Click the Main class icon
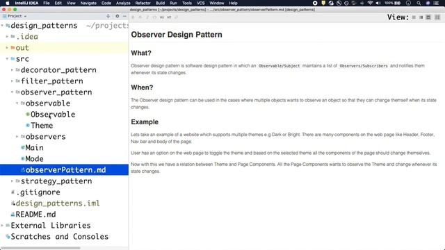This screenshot has width=445, height=250. (x=23, y=147)
